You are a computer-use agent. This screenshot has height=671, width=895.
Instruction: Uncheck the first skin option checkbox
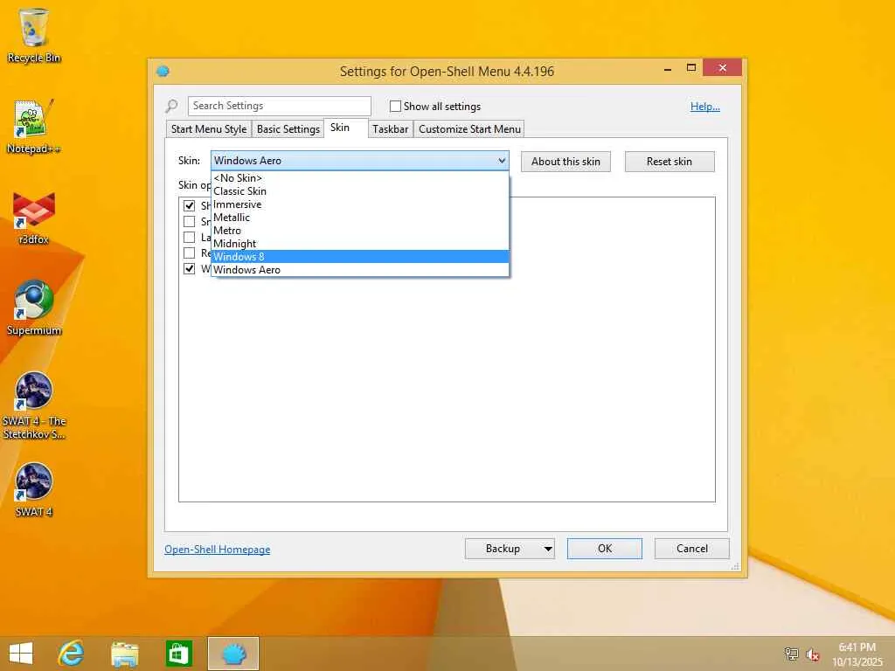[x=189, y=205]
